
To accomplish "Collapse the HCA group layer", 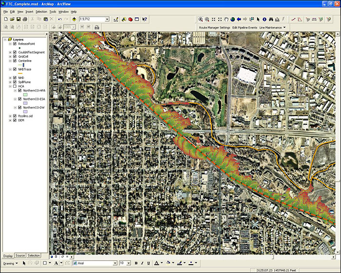I will pyautogui.click(x=10, y=86).
